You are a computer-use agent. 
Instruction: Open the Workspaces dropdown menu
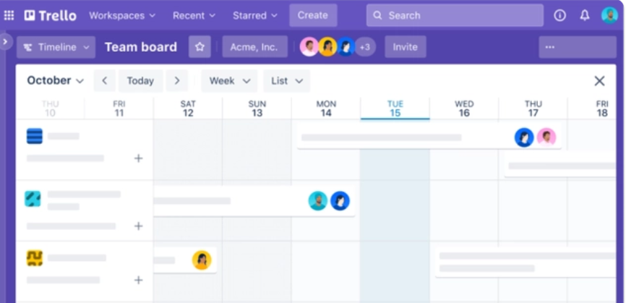(x=121, y=15)
